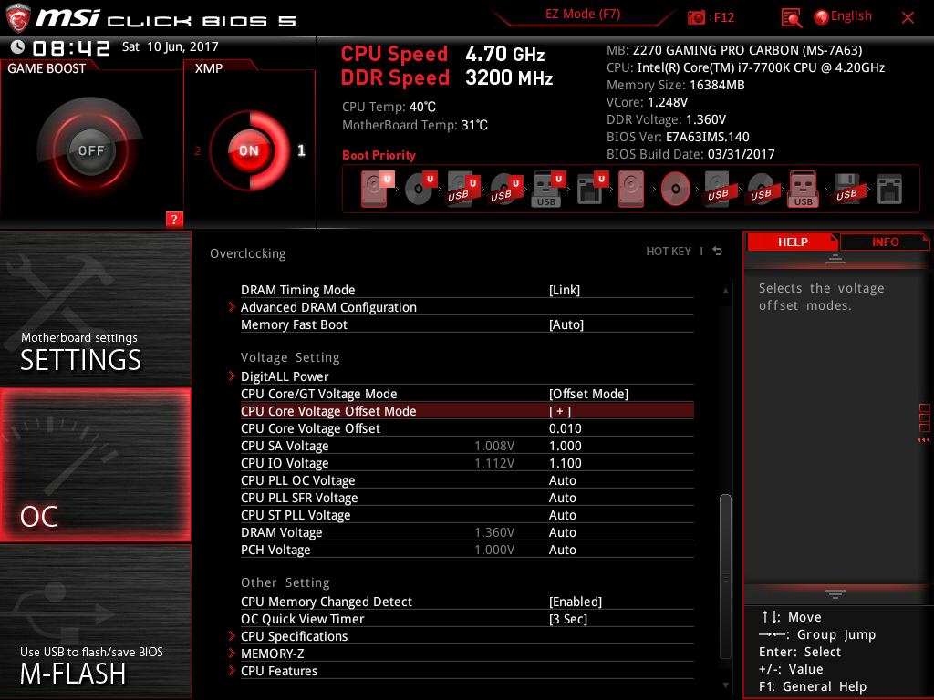Image resolution: width=934 pixels, height=700 pixels.
Task: Select the CPU Core Voltage Offset value 0.010
Action: coord(566,428)
